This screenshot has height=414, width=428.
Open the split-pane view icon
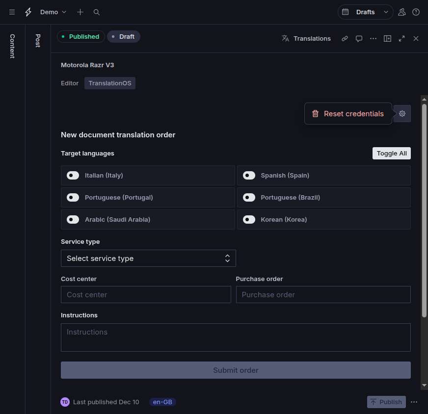click(387, 38)
